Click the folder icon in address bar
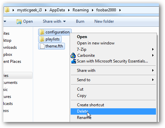165x128 pixels. 7,10
